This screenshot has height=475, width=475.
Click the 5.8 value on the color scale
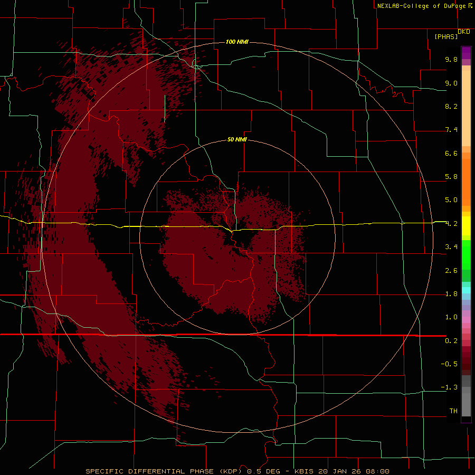[451, 177]
